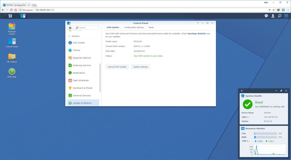Open Control Panel desktop shortcut
The width and height of the screenshot is (291, 160).
[12, 43]
